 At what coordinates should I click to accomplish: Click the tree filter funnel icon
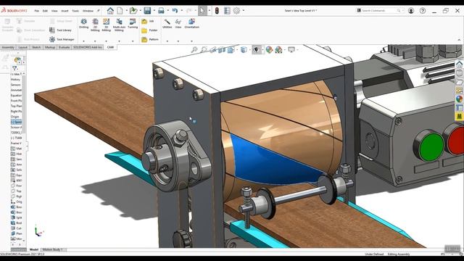tap(14, 68)
